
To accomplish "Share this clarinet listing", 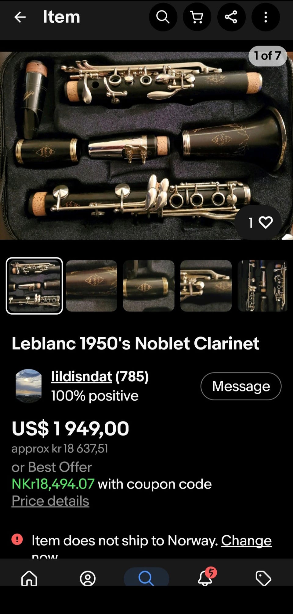I will point(231,17).
